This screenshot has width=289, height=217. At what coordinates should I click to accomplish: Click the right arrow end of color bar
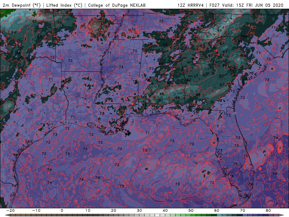[x=281, y=215]
